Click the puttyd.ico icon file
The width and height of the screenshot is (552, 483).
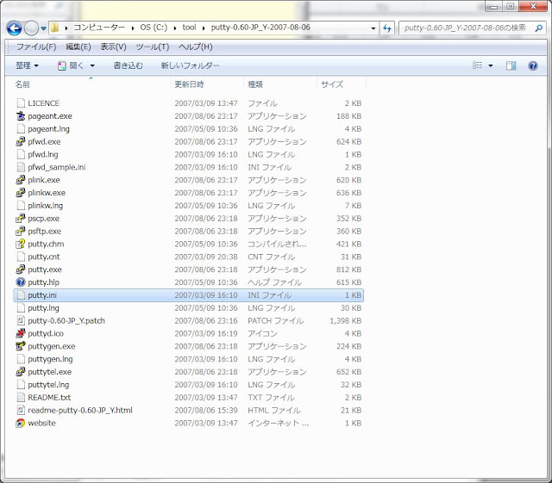point(21,333)
